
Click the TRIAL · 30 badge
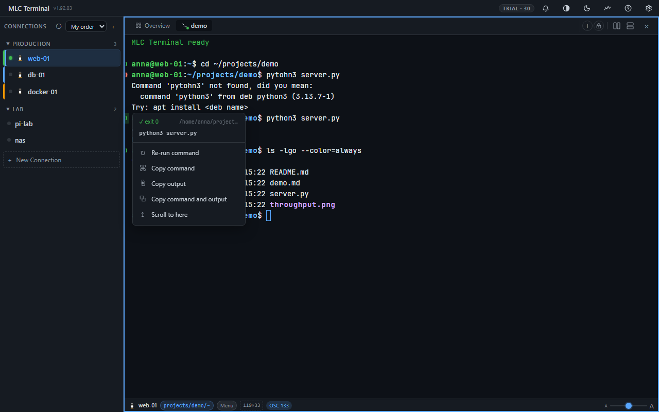516,8
